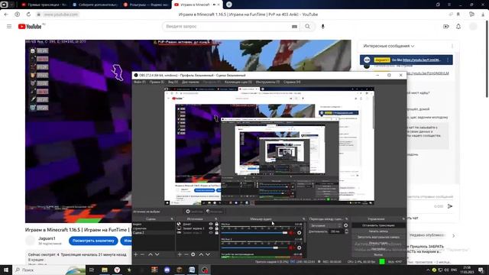The width and height of the screenshot is (489, 275).
Task: Undock the OBS Controls panel
Action: pyautogui.click(x=403, y=219)
